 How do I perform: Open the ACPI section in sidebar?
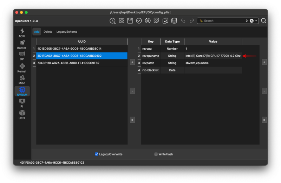click(x=22, y=33)
